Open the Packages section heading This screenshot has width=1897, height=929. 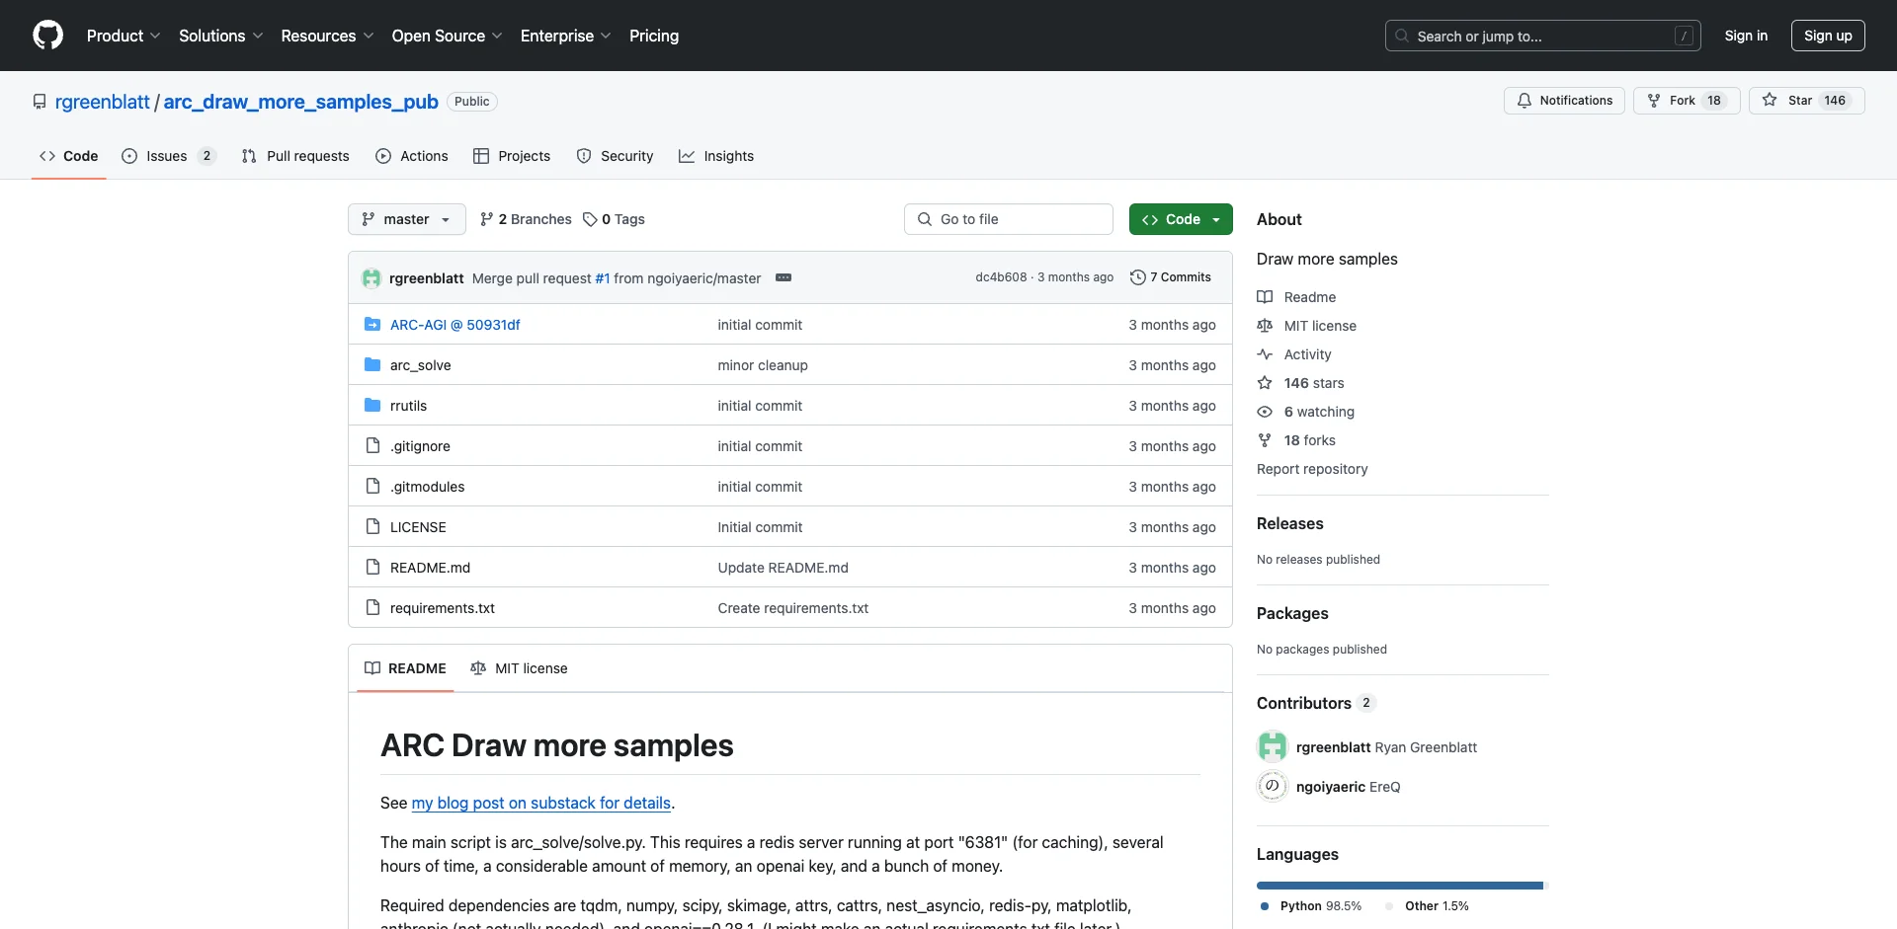(1292, 613)
